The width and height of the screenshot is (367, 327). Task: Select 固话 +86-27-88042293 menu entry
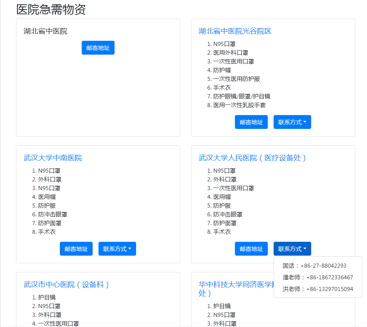click(x=318, y=265)
